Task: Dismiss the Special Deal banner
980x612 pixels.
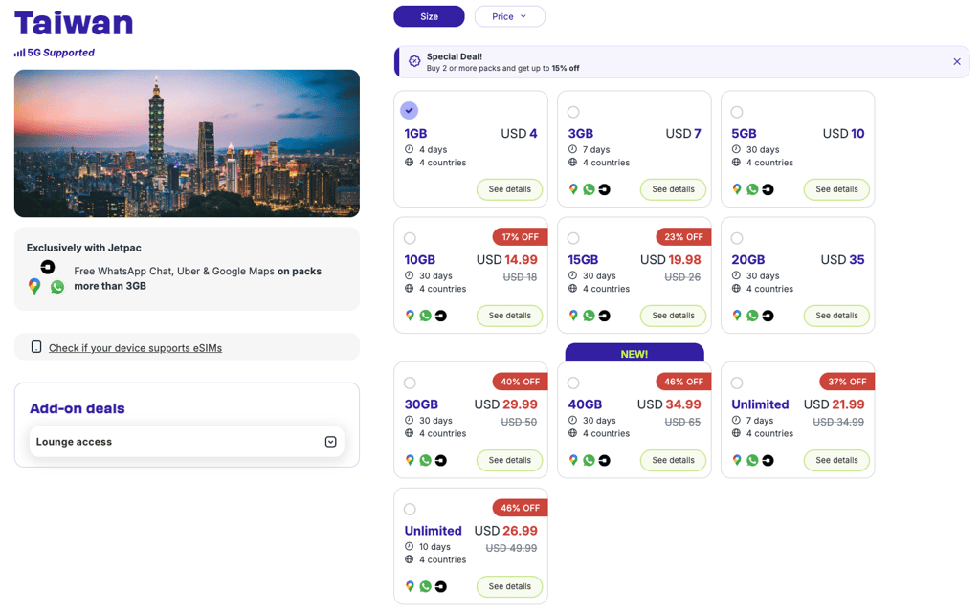Action: coord(957,61)
